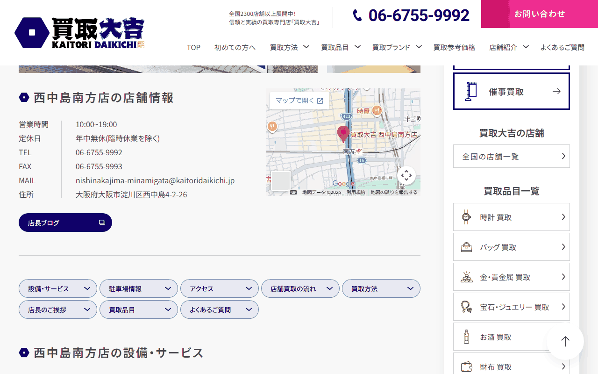Open the 金・貴金属 買取 link
The width and height of the screenshot is (598, 374).
tap(512, 277)
